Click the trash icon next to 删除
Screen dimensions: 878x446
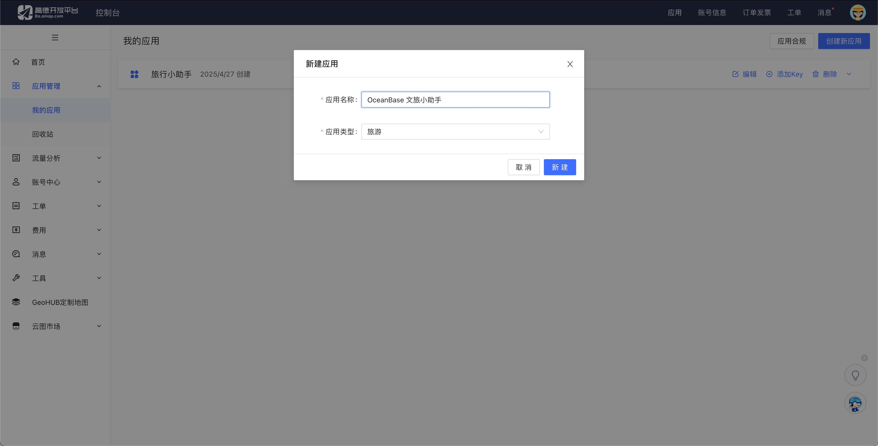(x=816, y=74)
